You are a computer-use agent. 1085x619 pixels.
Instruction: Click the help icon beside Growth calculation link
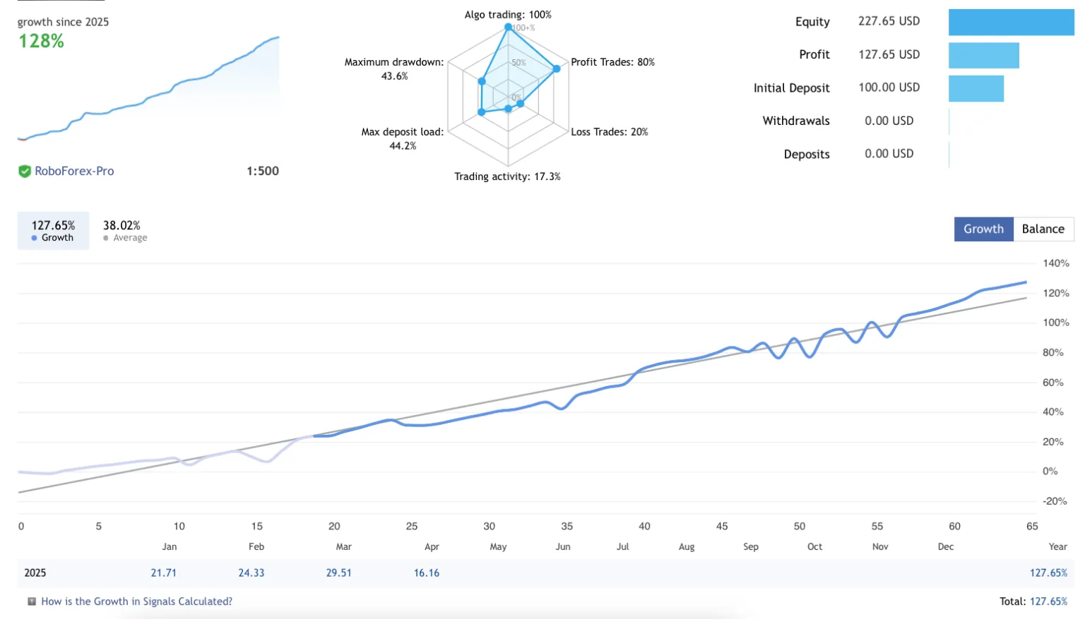tap(32, 601)
